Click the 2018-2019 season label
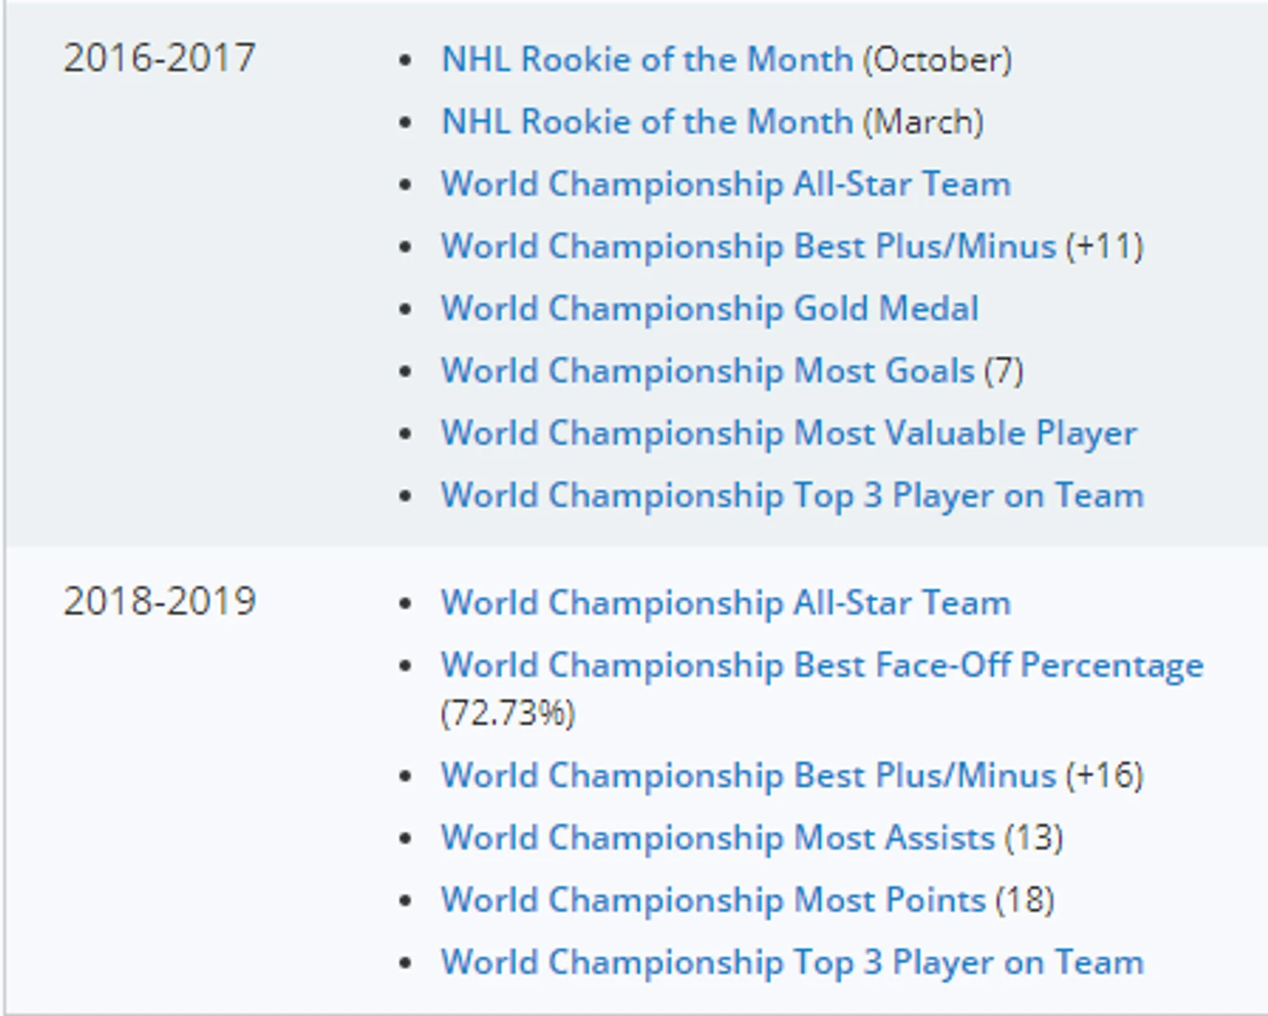 (x=160, y=602)
